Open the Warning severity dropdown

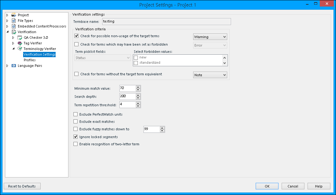click(210, 37)
